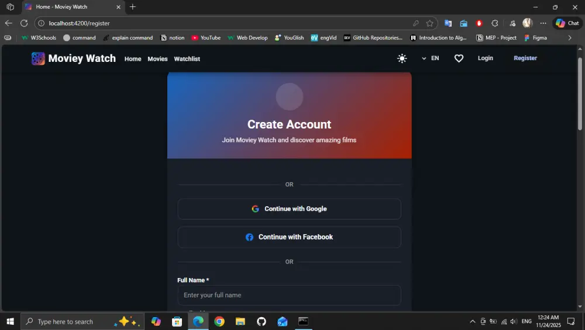
Task: Open the command bookmark
Action: point(80,37)
